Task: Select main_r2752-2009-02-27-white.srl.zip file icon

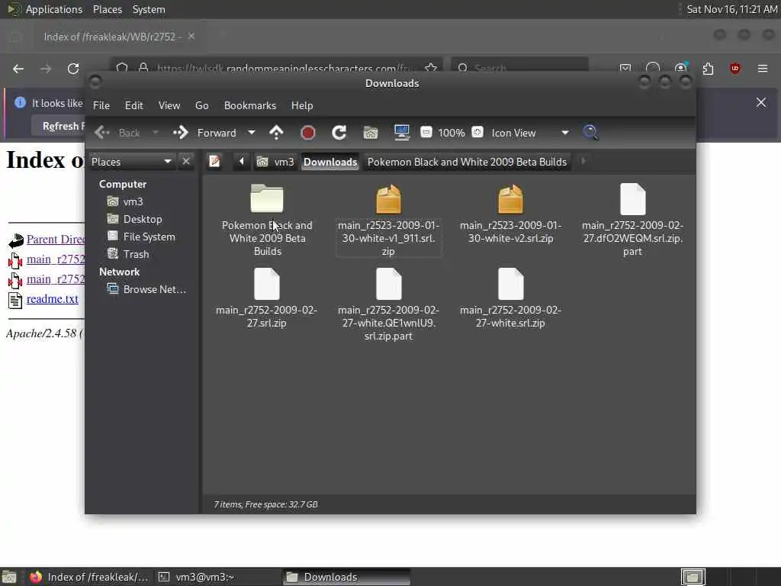Action: (510, 284)
